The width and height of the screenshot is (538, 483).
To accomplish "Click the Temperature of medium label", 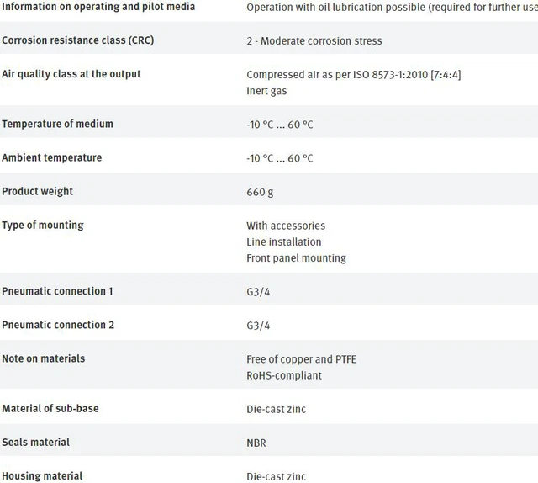I will click(57, 124).
